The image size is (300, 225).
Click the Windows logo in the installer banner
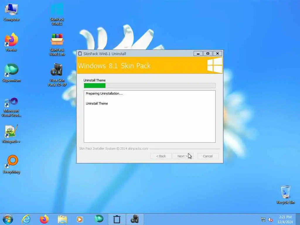coord(215,66)
